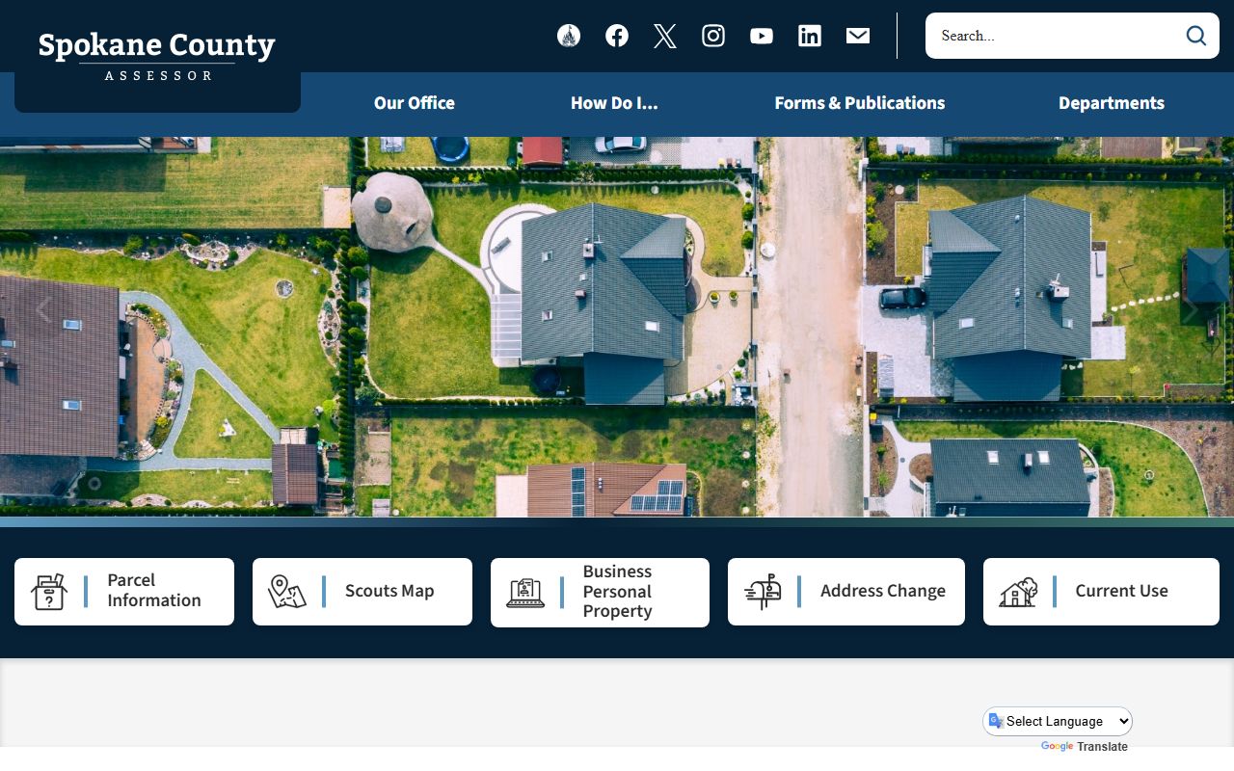Open the Scouts Map link
This screenshot has width=1234, height=771.
[362, 592]
